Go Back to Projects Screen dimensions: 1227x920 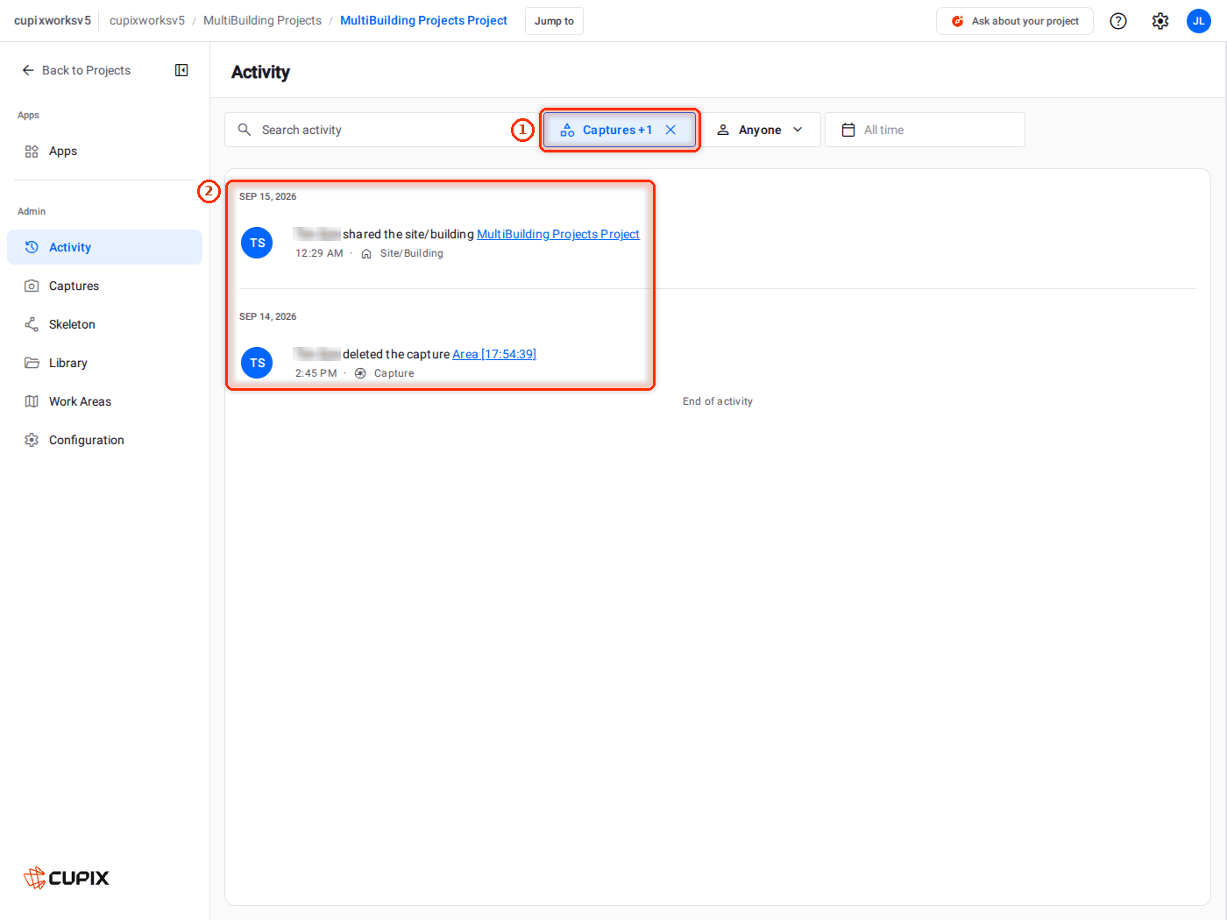[x=76, y=70]
